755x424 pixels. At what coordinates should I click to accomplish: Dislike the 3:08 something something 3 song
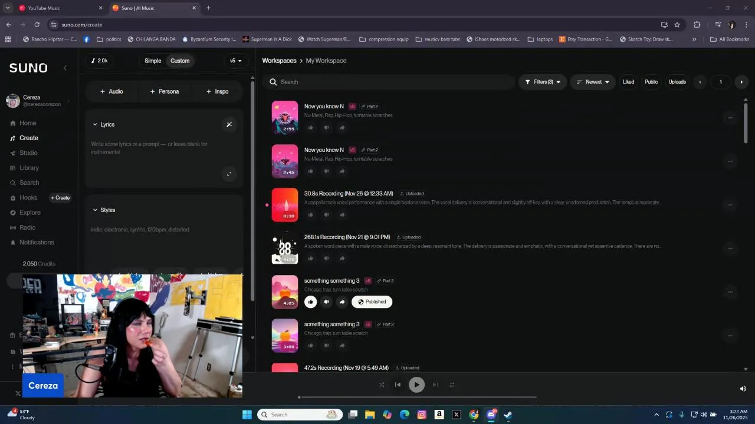(326, 346)
